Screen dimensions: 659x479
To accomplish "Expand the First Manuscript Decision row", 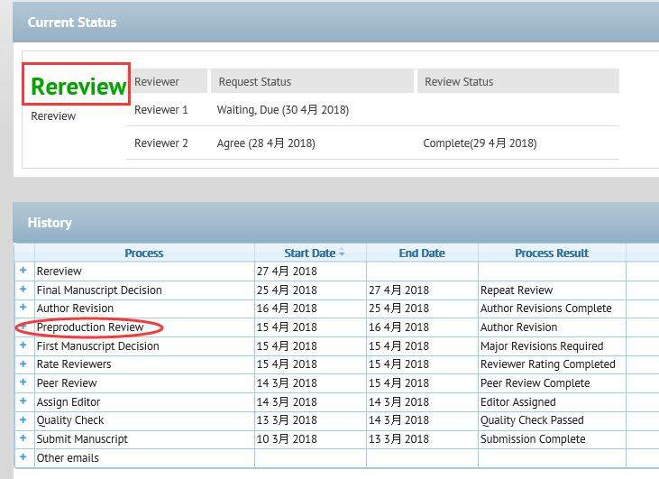I will [x=23, y=345].
